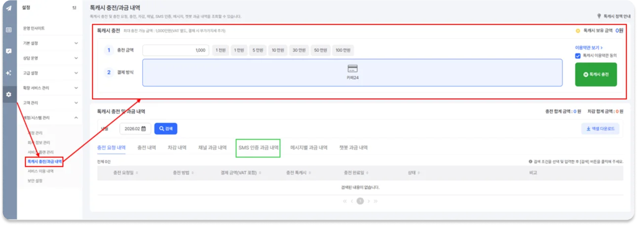Open 서비스 플랜 관리 sidebar item
The height and width of the screenshot is (225, 637).
40,151
